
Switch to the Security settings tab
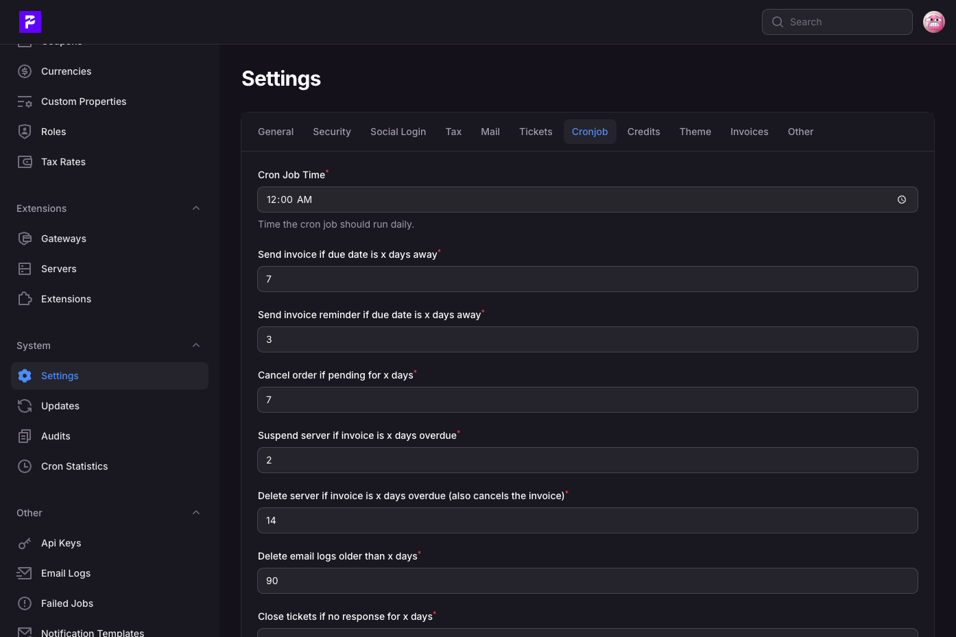[332, 132]
